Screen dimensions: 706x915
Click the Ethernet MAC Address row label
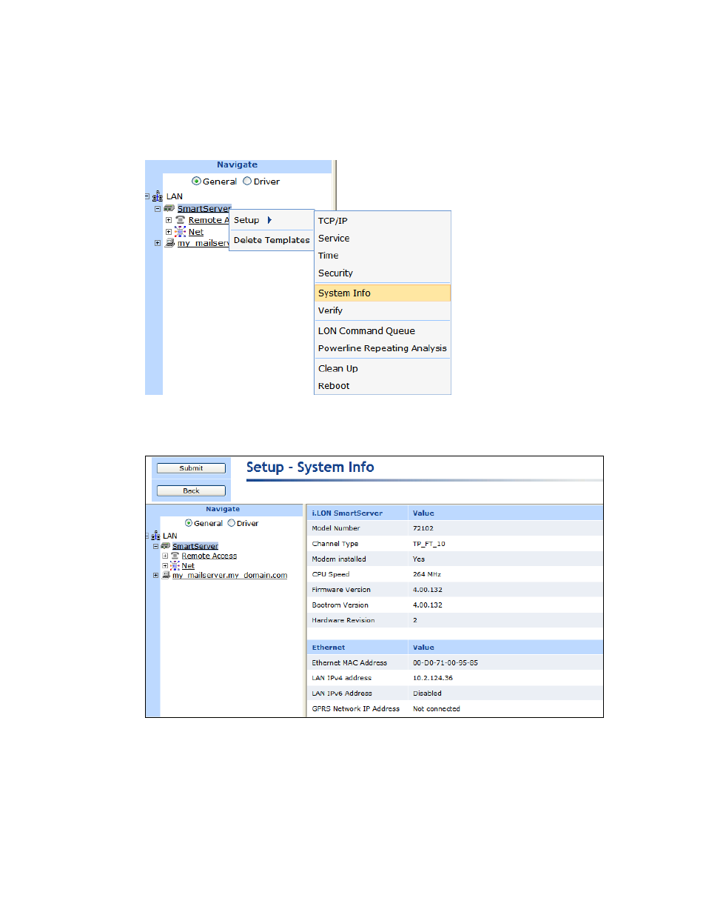coord(349,663)
